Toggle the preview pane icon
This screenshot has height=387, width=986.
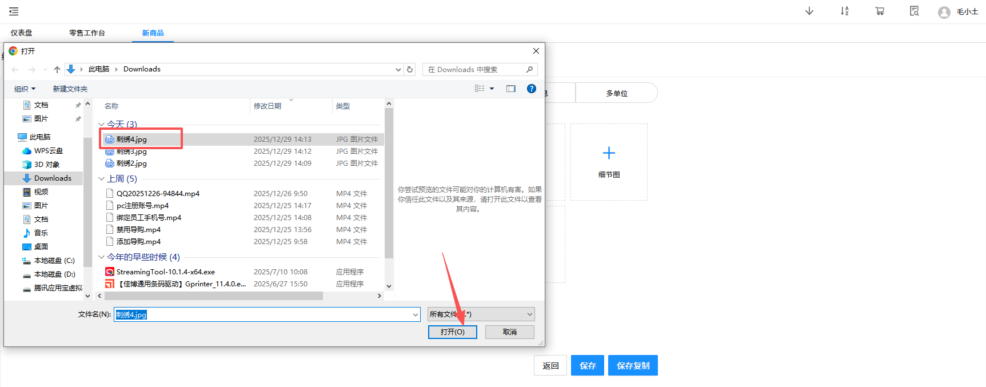click(511, 89)
